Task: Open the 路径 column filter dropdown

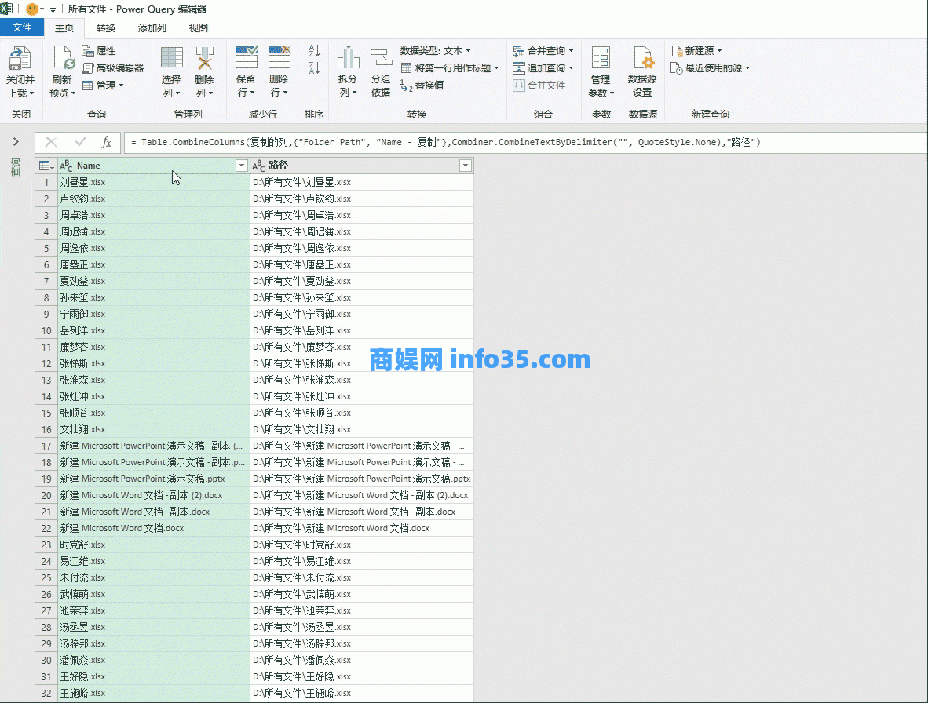Action: click(466, 166)
